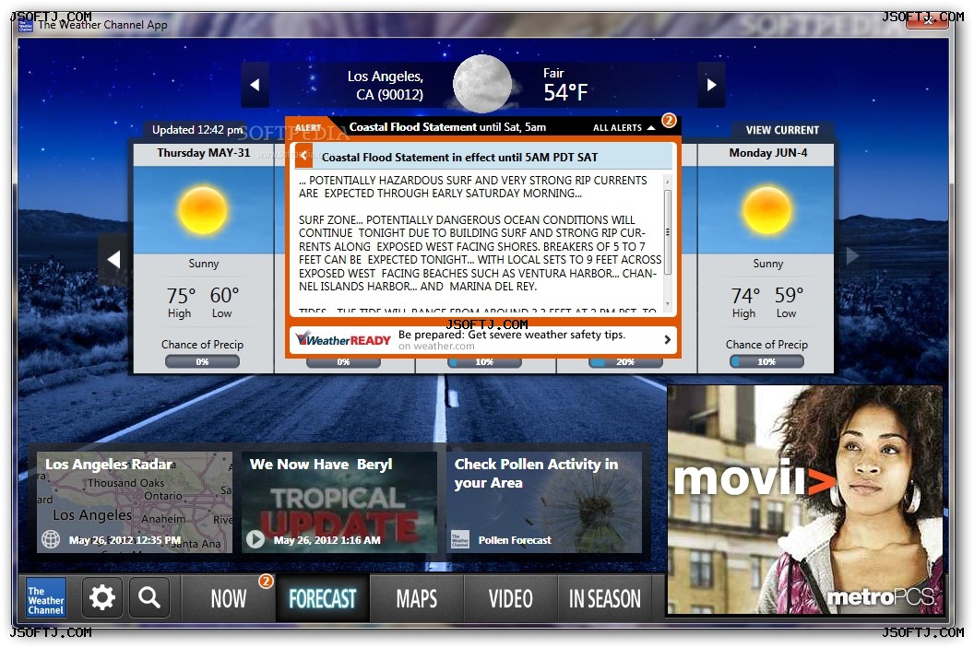Click the NOW tab notification badge

click(x=266, y=581)
